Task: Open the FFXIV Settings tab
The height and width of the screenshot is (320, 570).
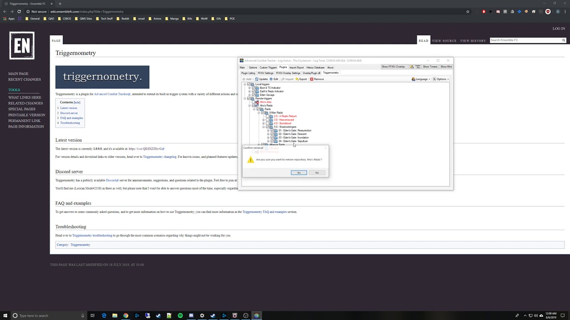Action: 265,73
